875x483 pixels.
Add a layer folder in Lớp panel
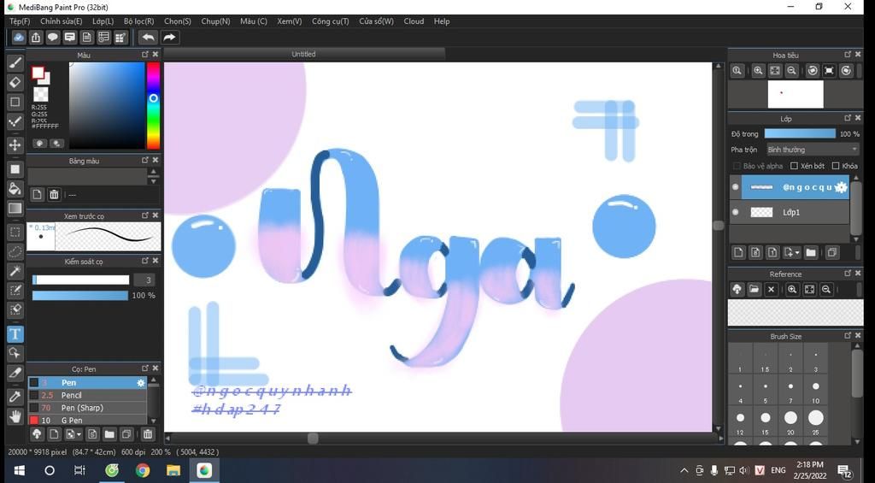click(811, 252)
